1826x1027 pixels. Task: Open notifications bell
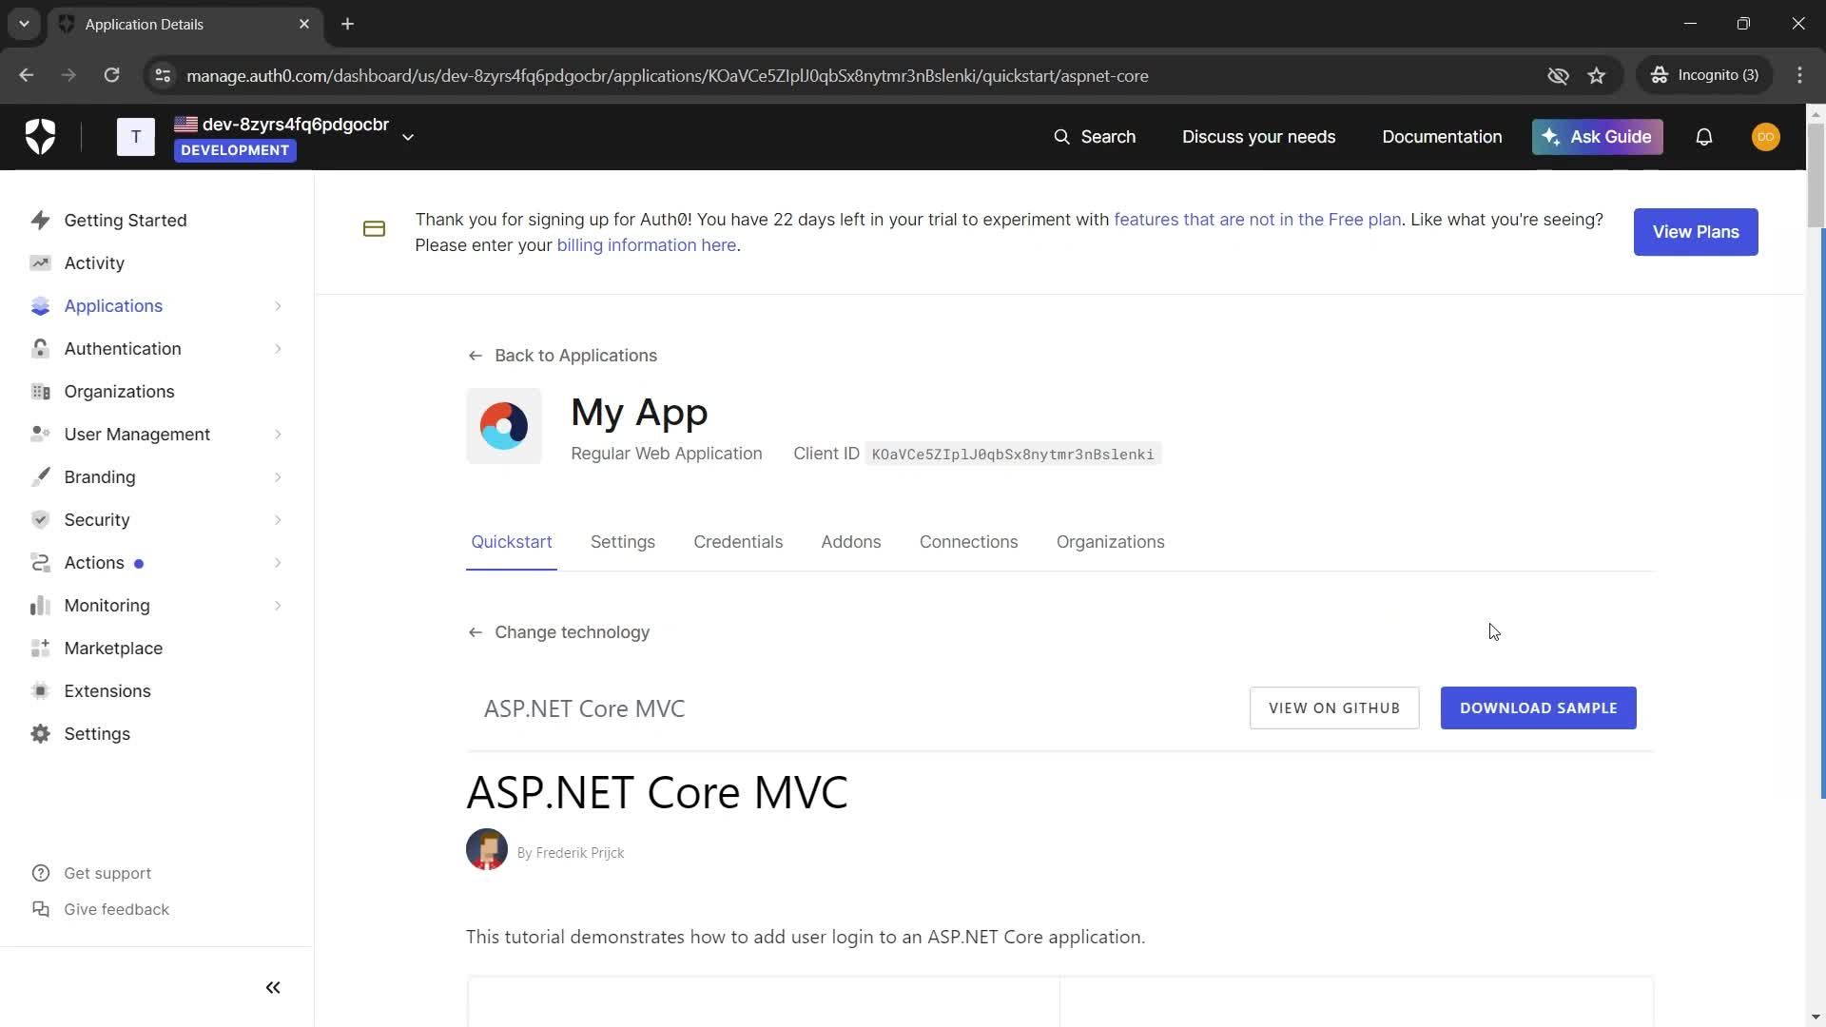click(1704, 137)
